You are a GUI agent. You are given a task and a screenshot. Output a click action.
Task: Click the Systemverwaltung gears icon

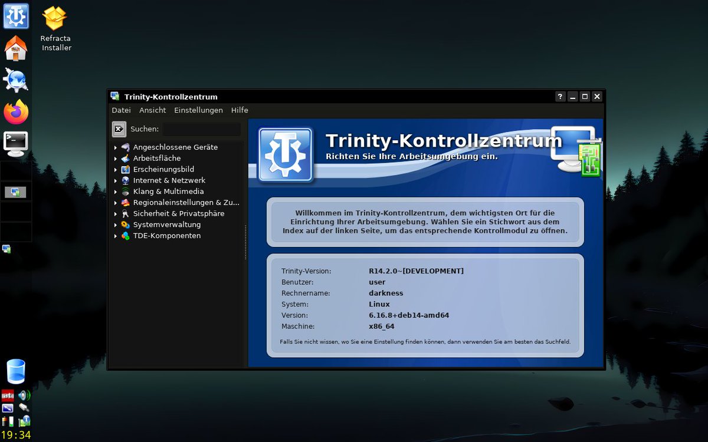coord(125,225)
